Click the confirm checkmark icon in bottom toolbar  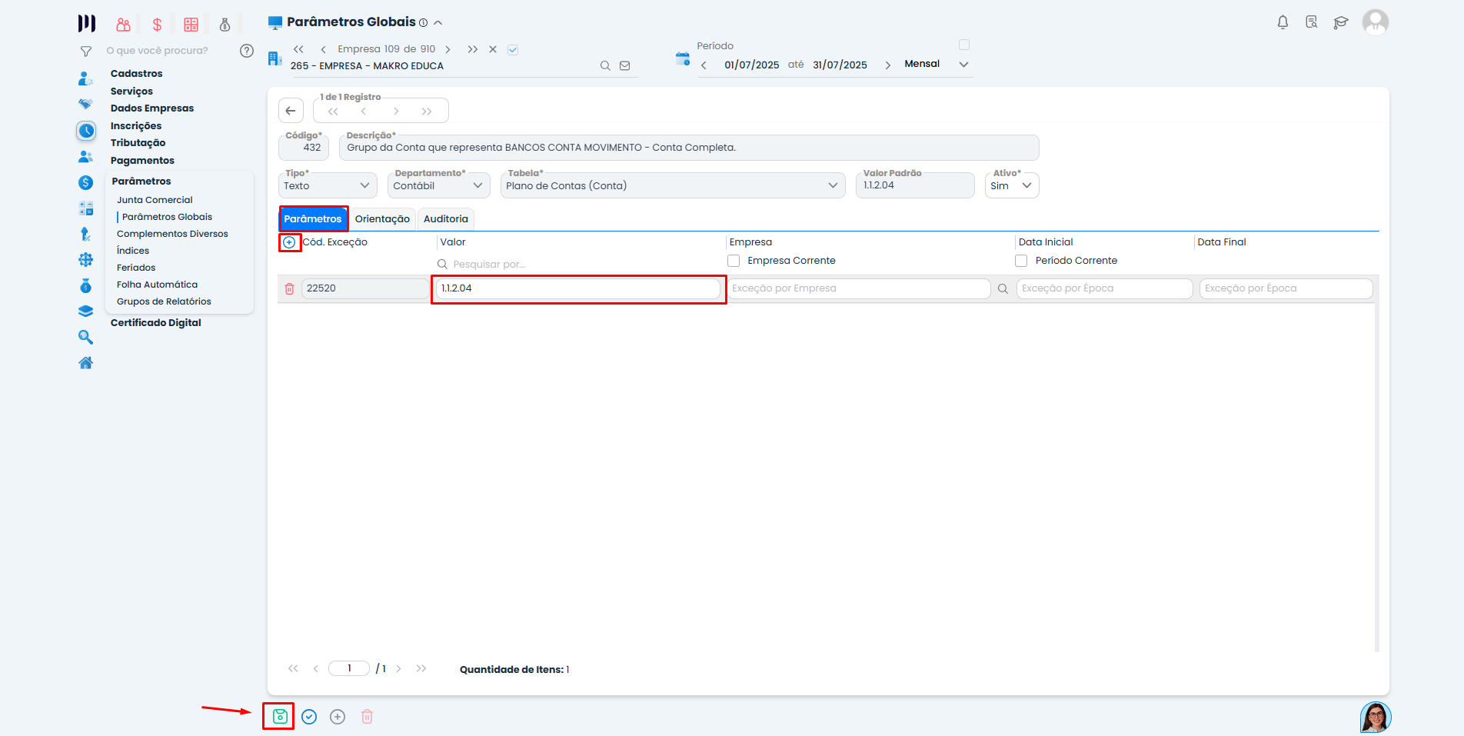[x=309, y=717]
